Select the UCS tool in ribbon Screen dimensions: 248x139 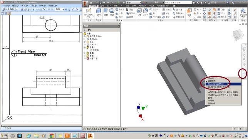point(197,17)
